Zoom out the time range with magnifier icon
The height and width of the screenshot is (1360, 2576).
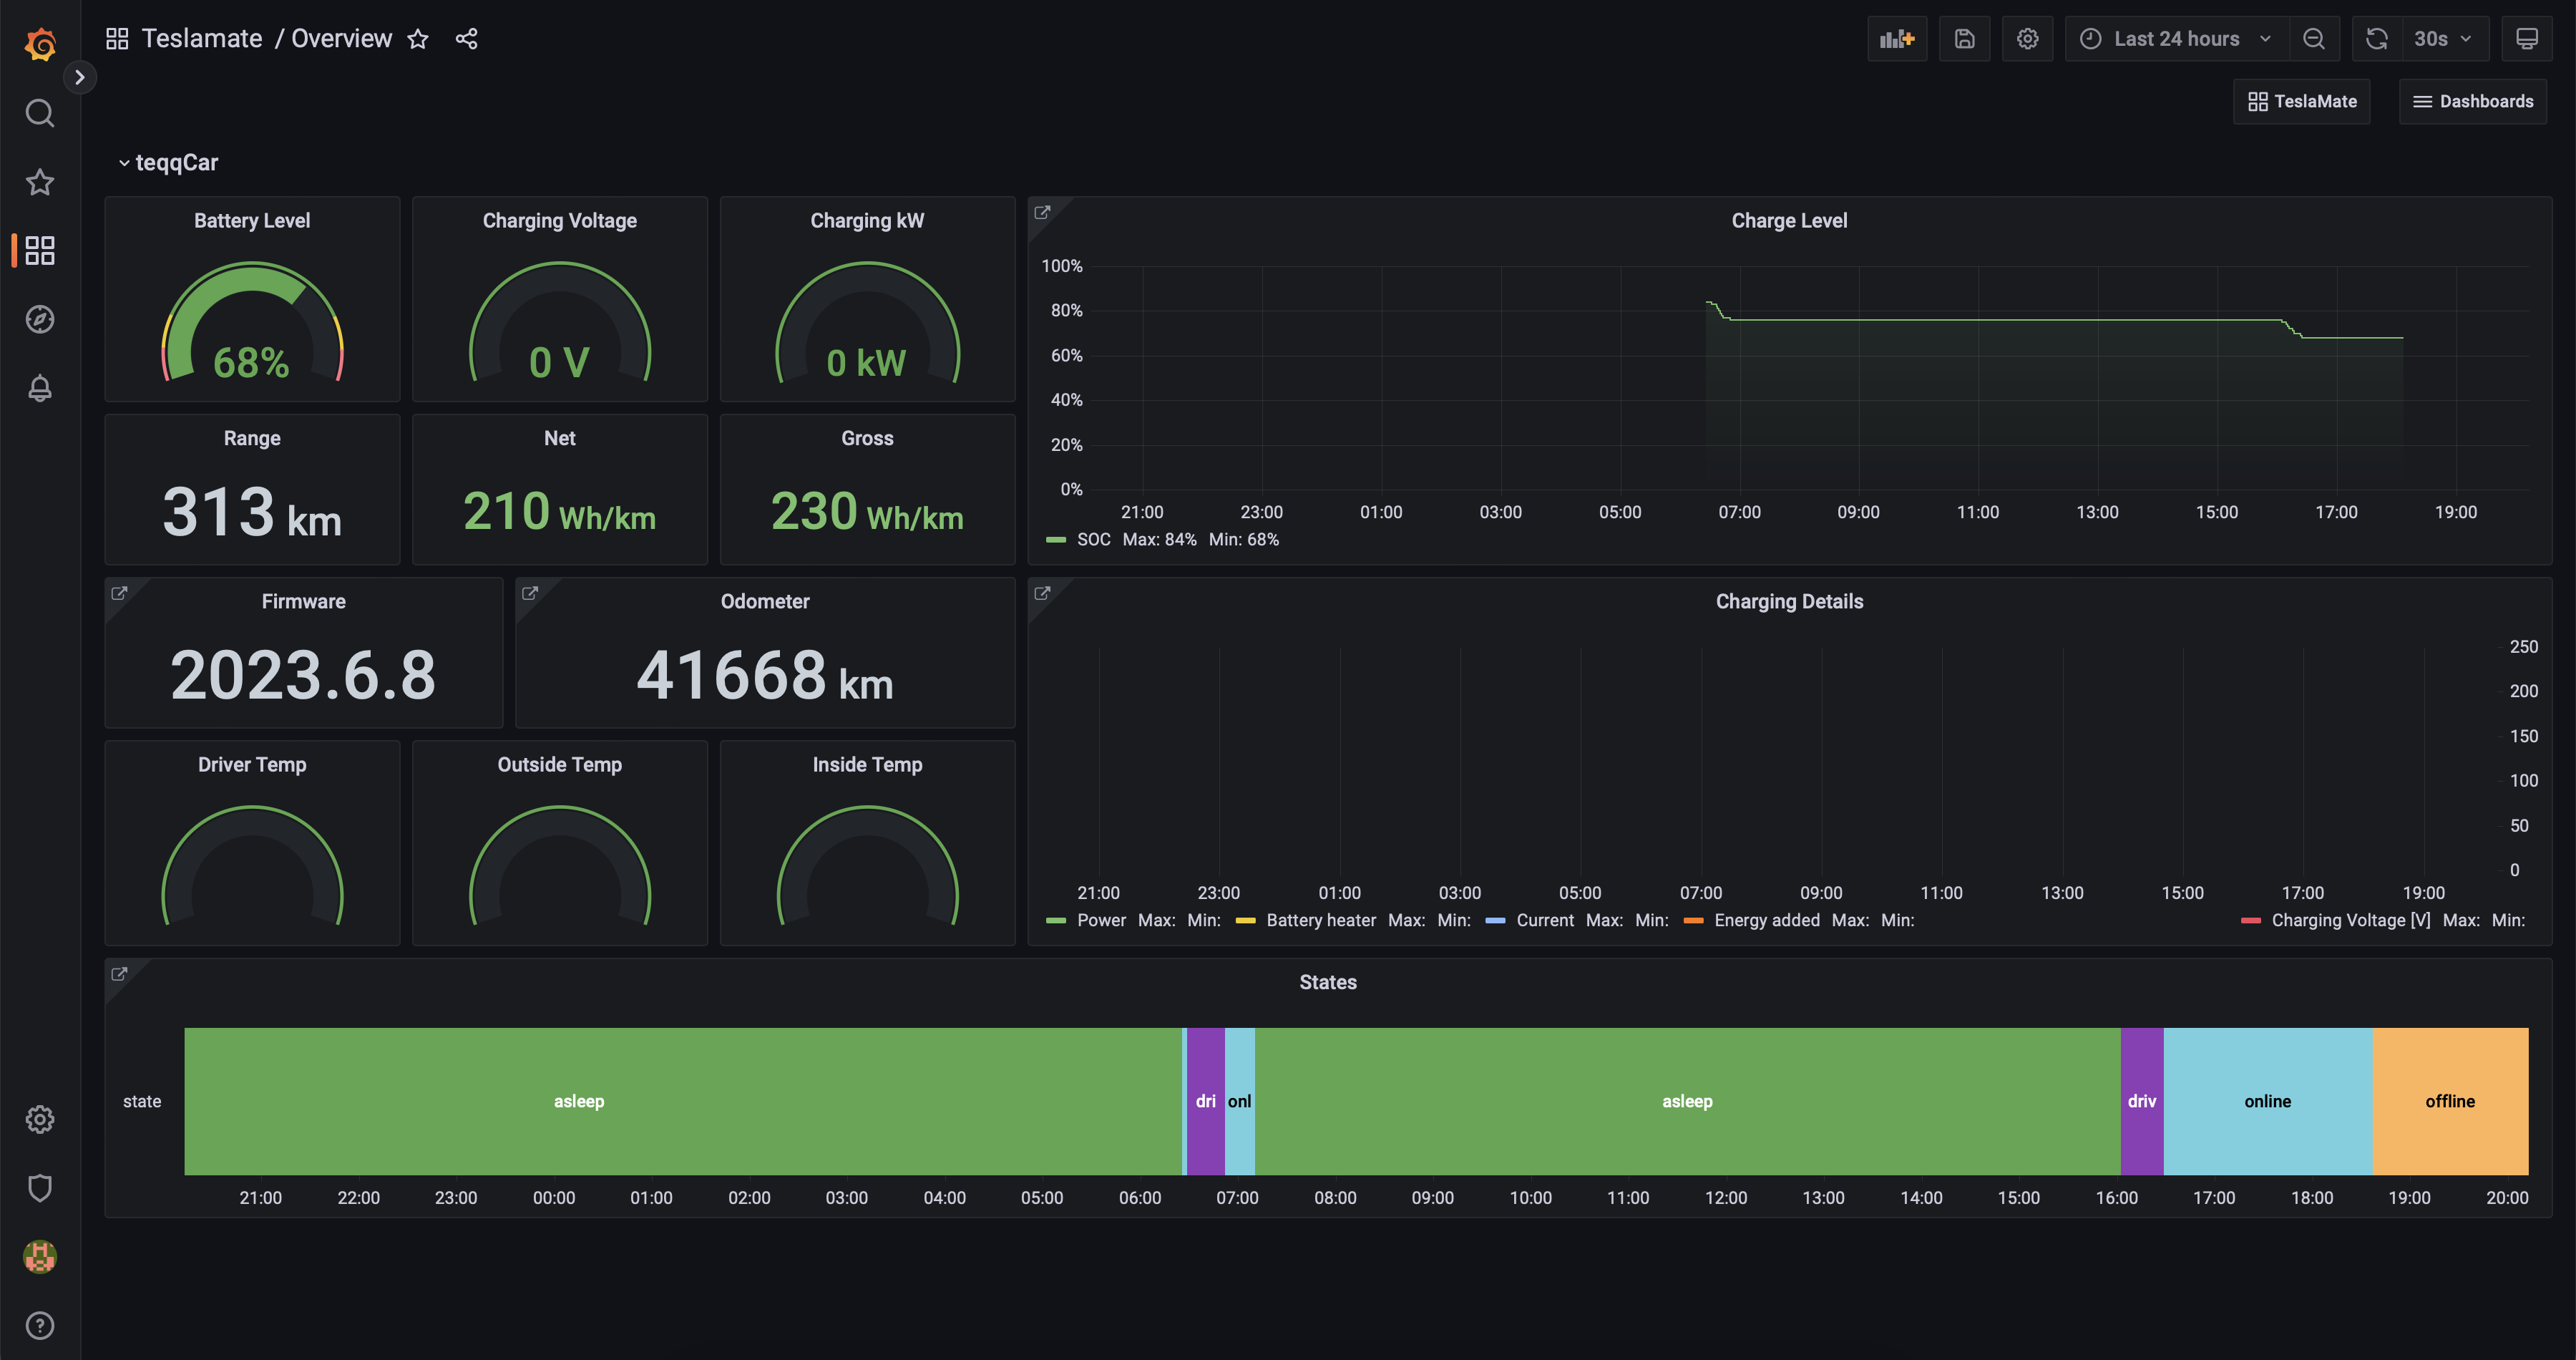[x=2314, y=38]
